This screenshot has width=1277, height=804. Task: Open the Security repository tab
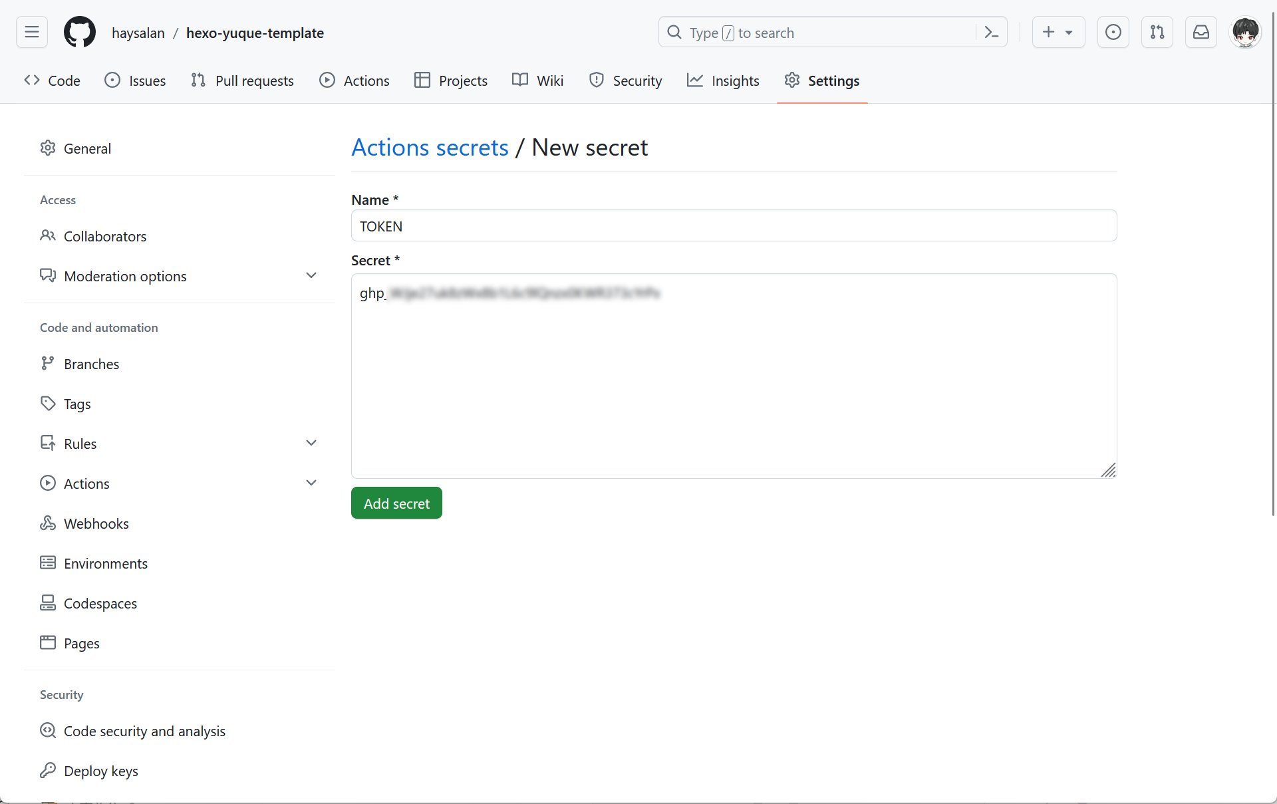[x=625, y=80]
